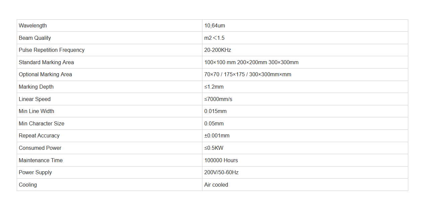Click the Standard Marking Area label
This screenshot has width=425, height=209.
point(46,63)
